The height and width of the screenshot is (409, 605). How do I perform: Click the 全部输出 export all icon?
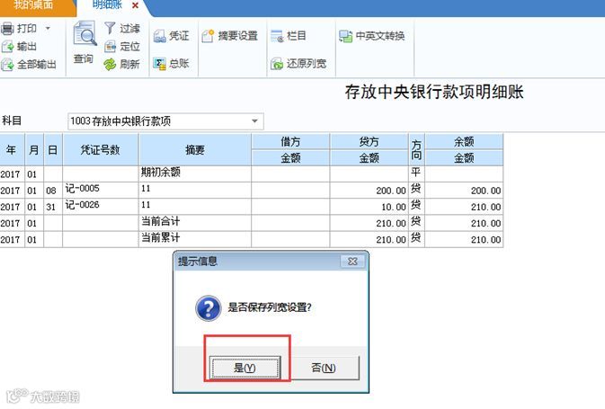tap(8, 65)
